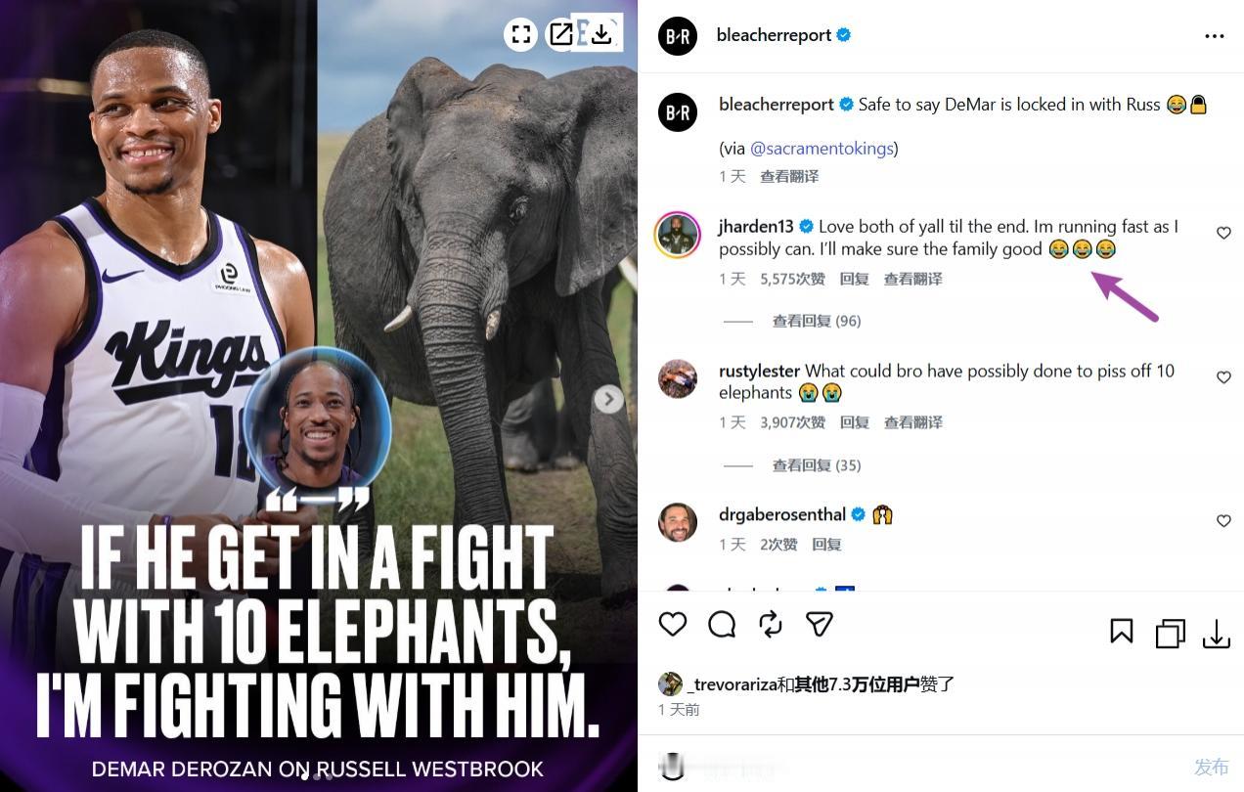Open the three-dot more options menu
This screenshot has height=792, width=1244.
1215,36
